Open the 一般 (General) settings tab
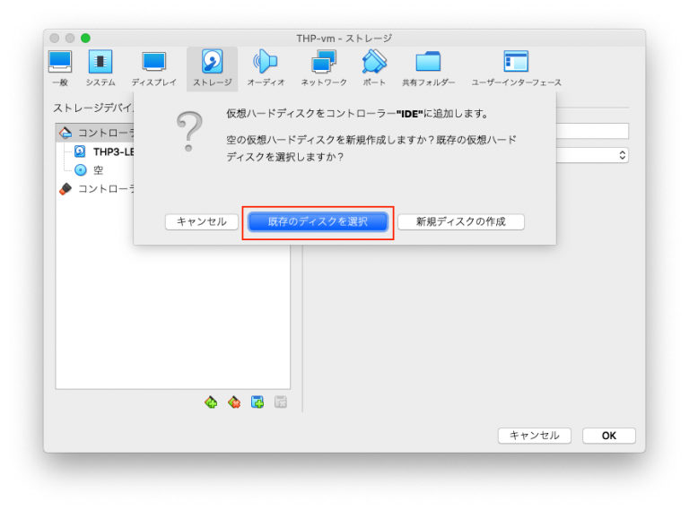Viewport: 689px width, 510px height. point(60,68)
